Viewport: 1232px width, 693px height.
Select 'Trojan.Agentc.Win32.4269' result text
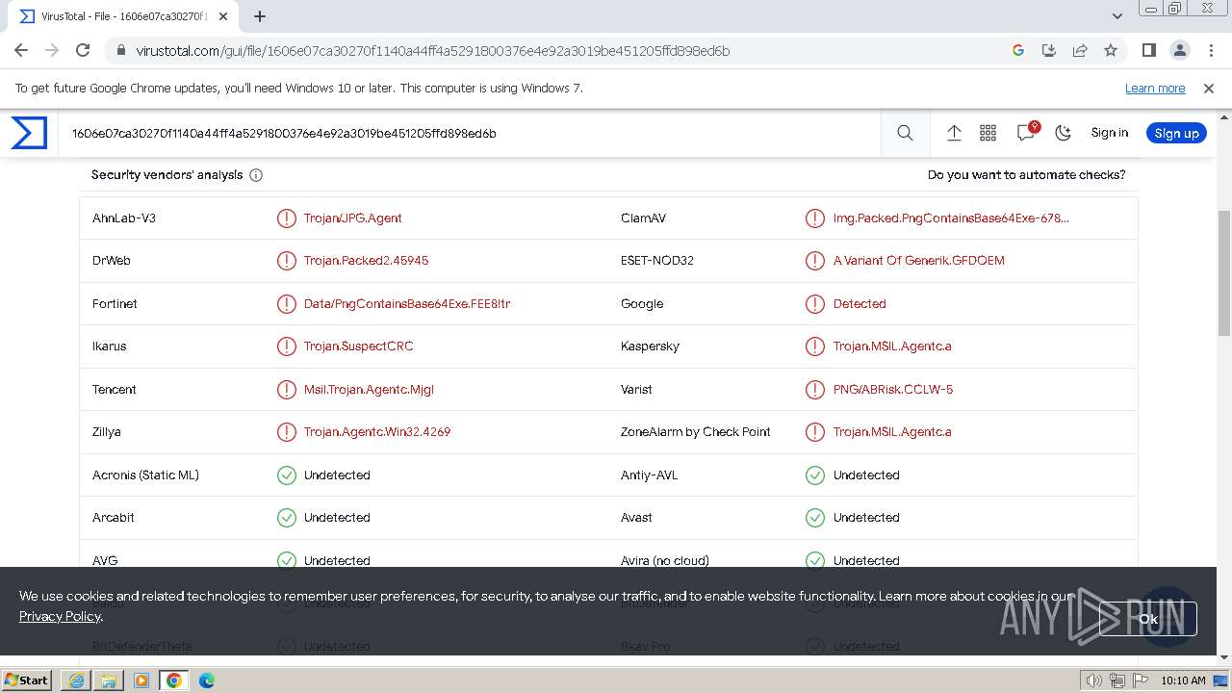[x=377, y=431]
